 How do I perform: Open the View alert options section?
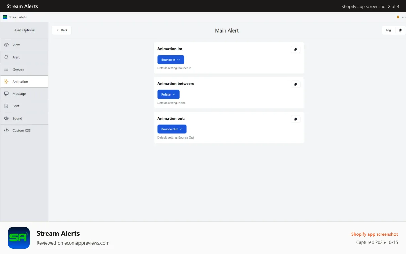pyautogui.click(x=24, y=45)
